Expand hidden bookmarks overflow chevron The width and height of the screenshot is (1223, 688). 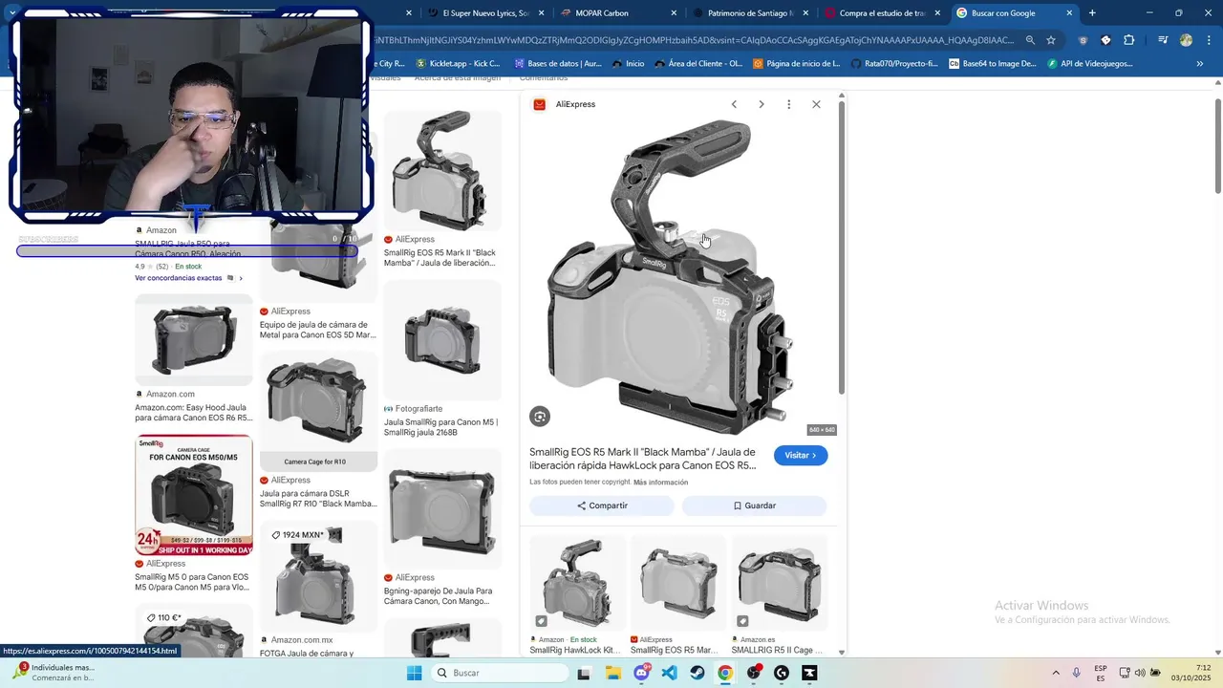(1200, 64)
